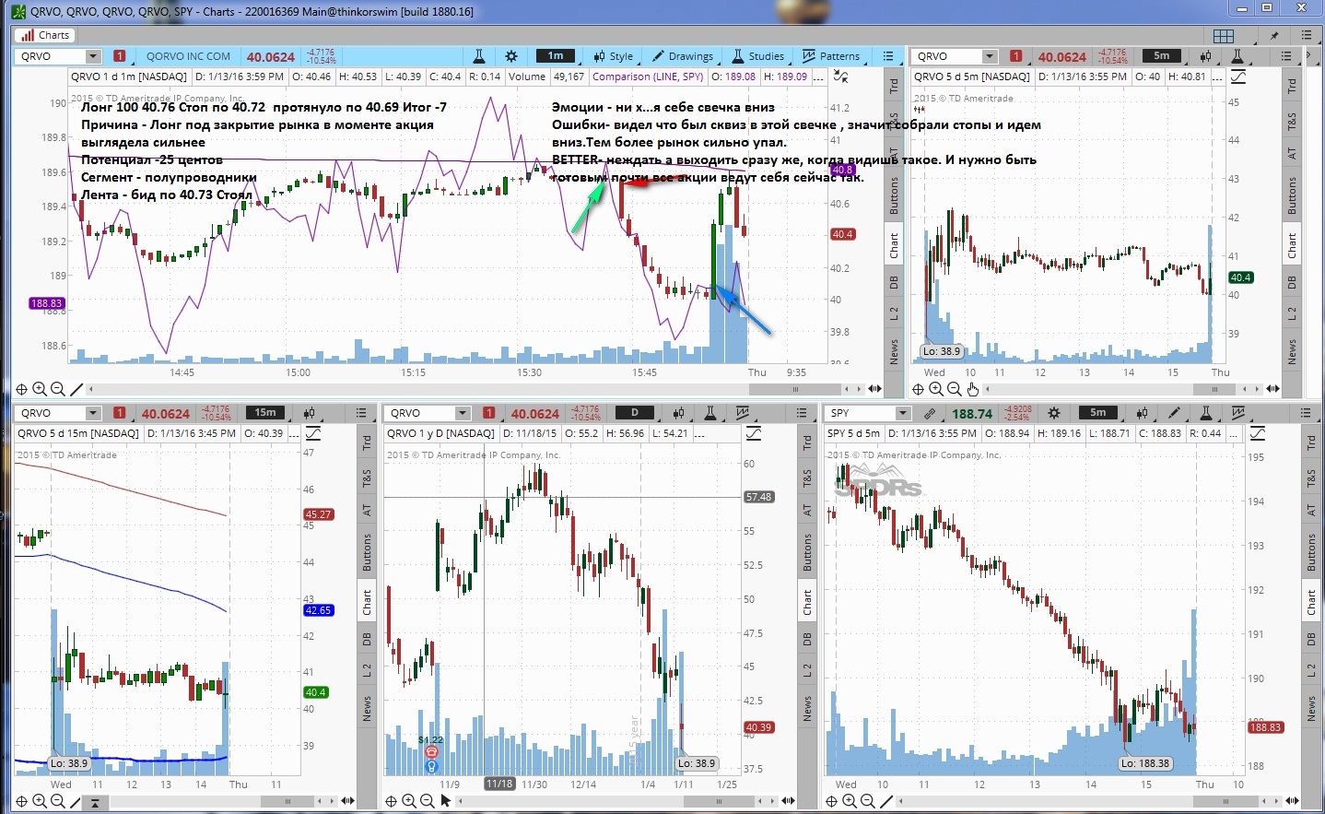This screenshot has height=814, width=1325.
Task: Toggle DB side panel on QRVO daily chart
Action: tap(807, 638)
